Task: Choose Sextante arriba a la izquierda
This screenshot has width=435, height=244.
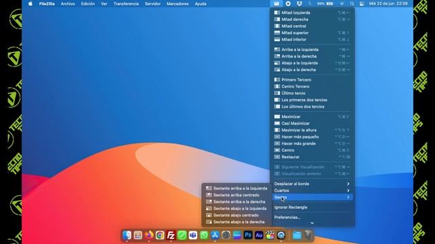Action: [x=237, y=188]
